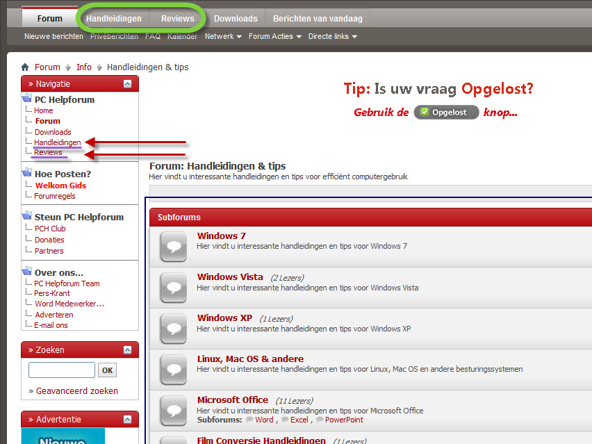Click the Steun PC Helpforum folder icon
This screenshot has height=444, width=592.
[x=27, y=215]
